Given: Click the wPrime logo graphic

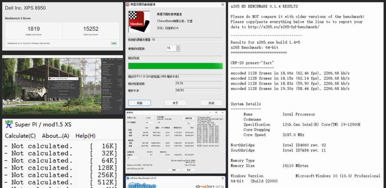Looking at the screenshot, I should (142, 185).
